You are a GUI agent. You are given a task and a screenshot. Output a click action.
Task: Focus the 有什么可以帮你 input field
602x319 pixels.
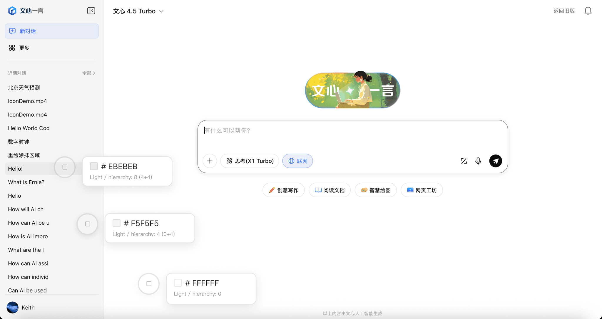click(352, 135)
